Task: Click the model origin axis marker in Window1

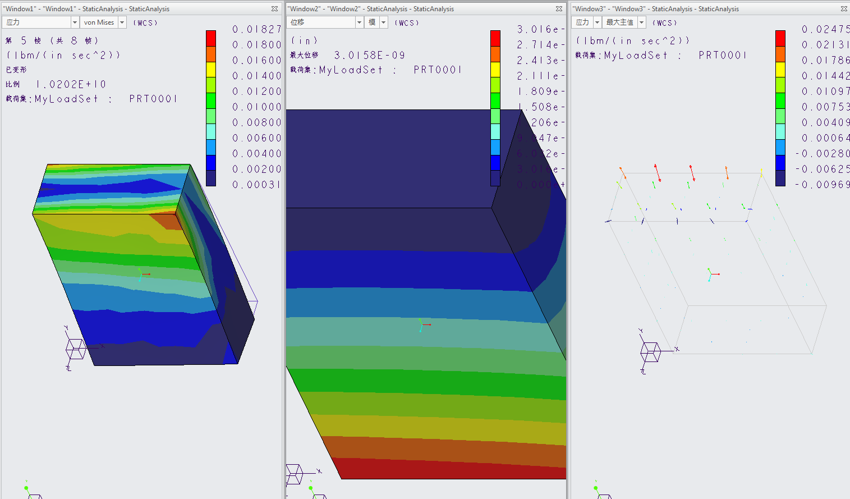Action: click(x=141, y=274)
